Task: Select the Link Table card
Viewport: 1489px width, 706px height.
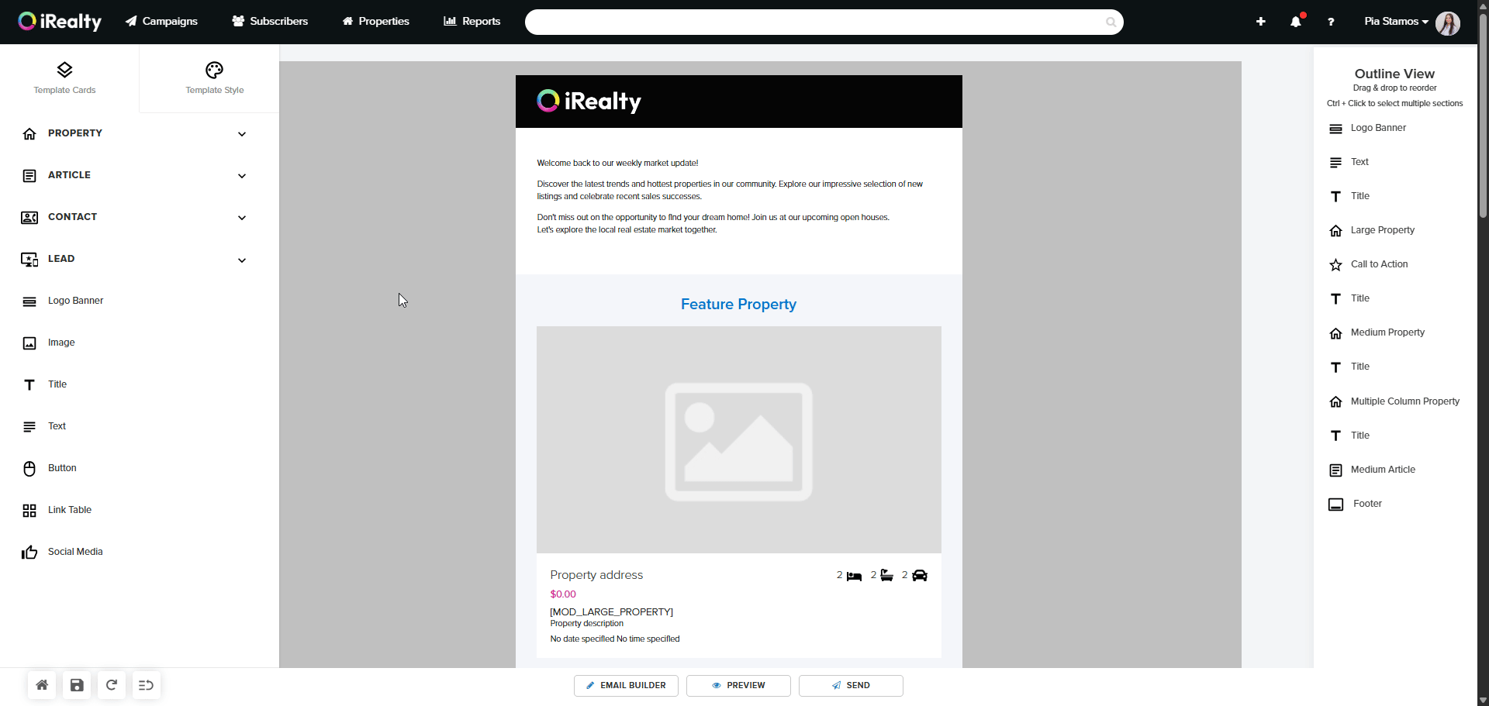Action: tap(69, 510)
